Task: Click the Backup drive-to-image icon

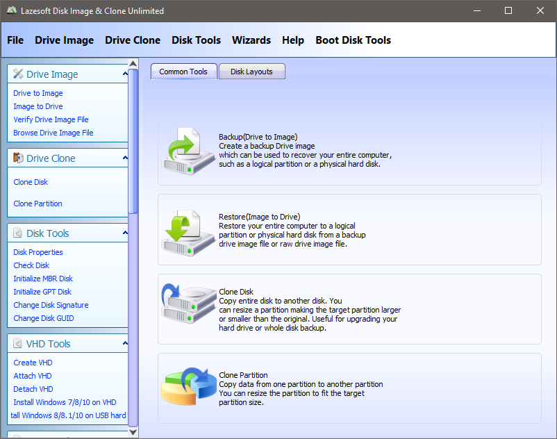Action: 188,151
